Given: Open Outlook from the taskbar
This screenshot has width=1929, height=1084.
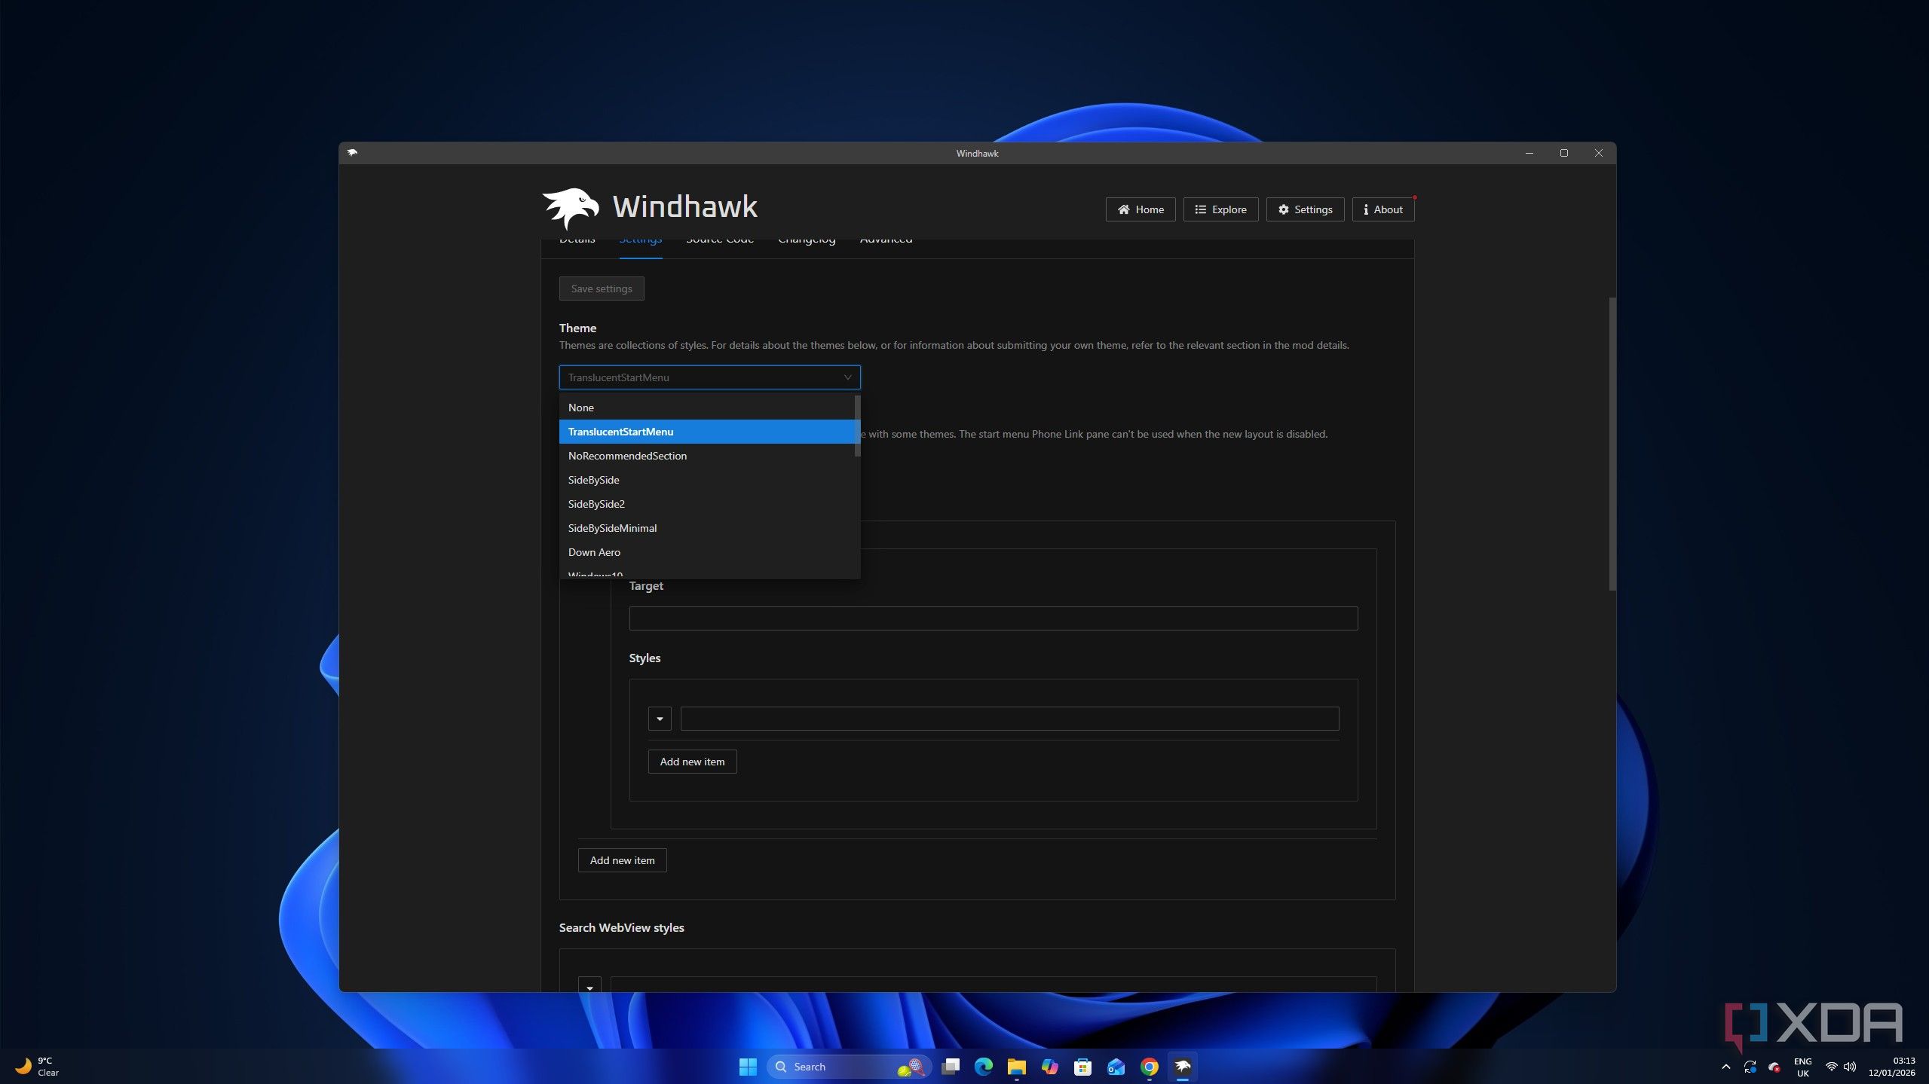Looking at the screenshot, I should point(1116,1067).
